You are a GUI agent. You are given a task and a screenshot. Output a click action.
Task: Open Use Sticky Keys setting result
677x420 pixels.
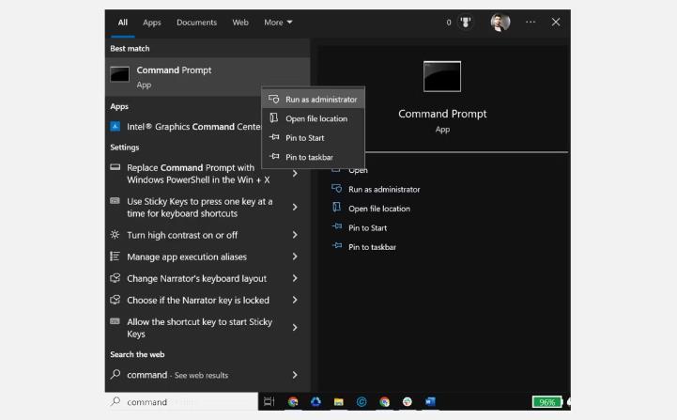pos(199,208)
